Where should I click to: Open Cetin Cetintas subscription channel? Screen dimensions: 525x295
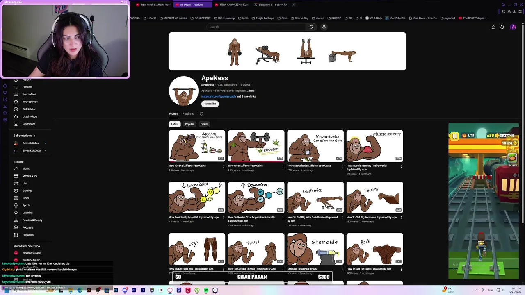(30, 143)
